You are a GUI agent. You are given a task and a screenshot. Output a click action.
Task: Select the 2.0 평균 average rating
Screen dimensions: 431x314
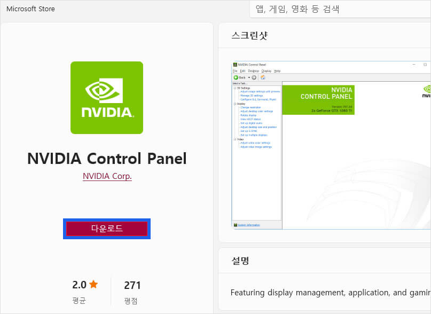pos(84,292)
